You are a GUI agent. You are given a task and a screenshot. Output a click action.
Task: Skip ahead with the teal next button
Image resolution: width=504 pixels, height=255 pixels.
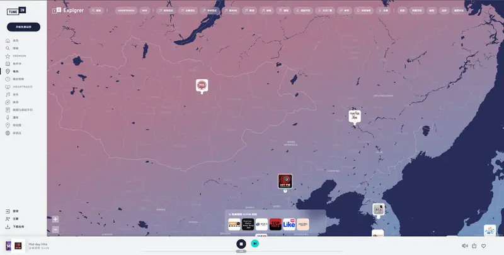(x=255, y=244)
